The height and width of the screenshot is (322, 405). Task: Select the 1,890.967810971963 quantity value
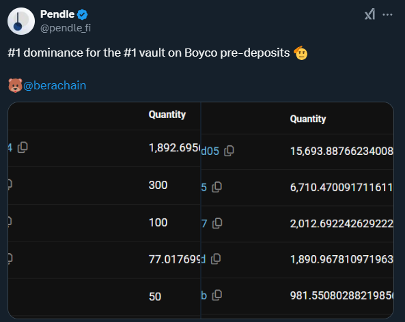pos(341,259)
